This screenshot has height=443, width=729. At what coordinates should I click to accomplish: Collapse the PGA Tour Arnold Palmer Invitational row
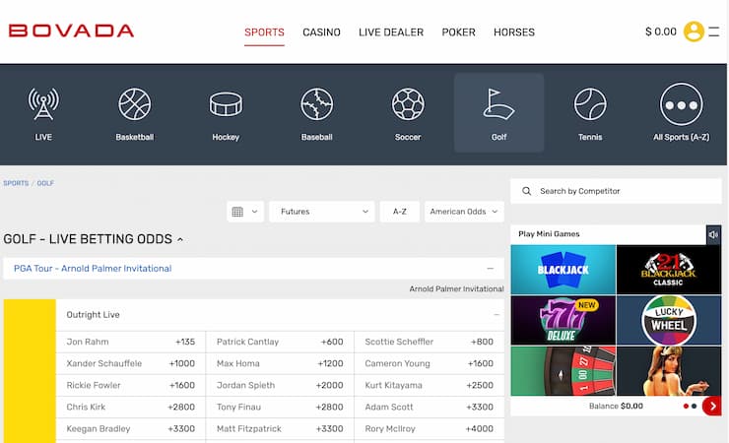[490, 269]
